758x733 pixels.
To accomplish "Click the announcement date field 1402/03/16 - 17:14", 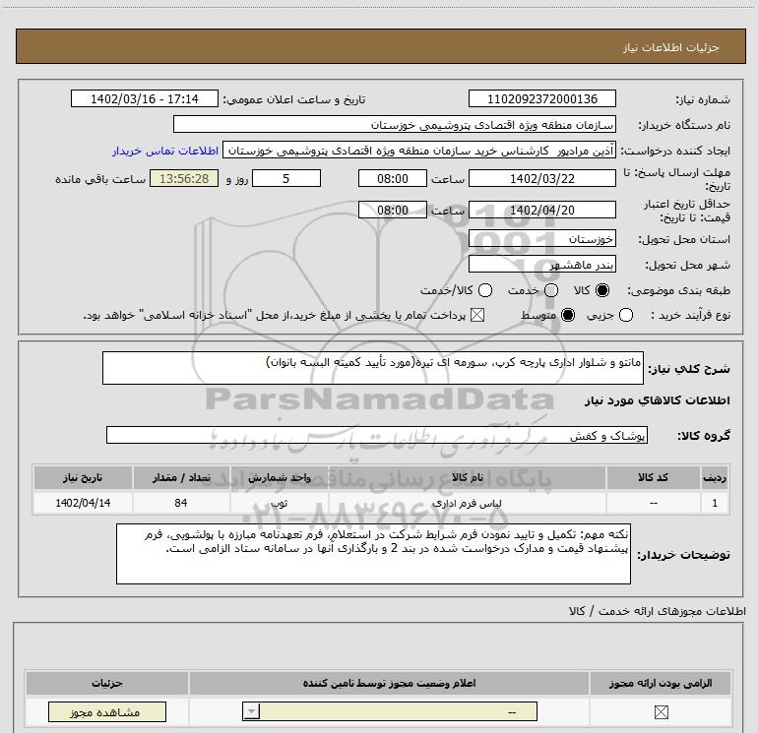I will (x=145, y=99).
